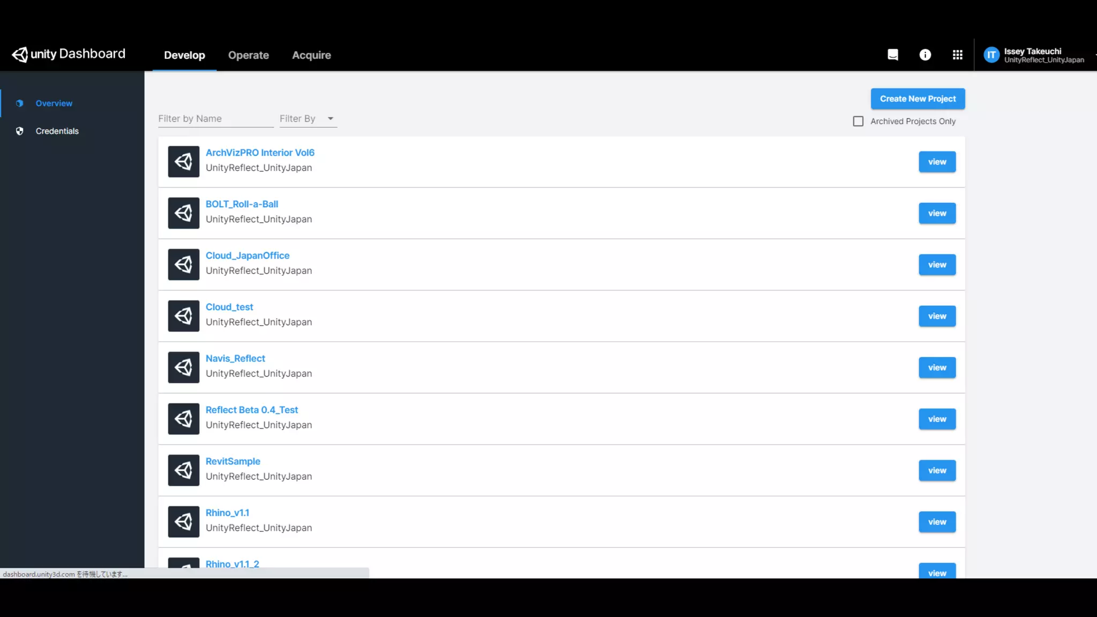Image resolution: width=1097 pixels, height=617 pixels.
Task: Click the Unity Dashboard logo
Action: [69, 54]
